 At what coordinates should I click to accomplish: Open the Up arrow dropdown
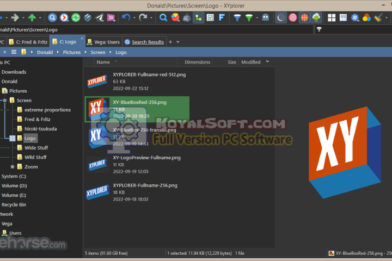(40, 18)
